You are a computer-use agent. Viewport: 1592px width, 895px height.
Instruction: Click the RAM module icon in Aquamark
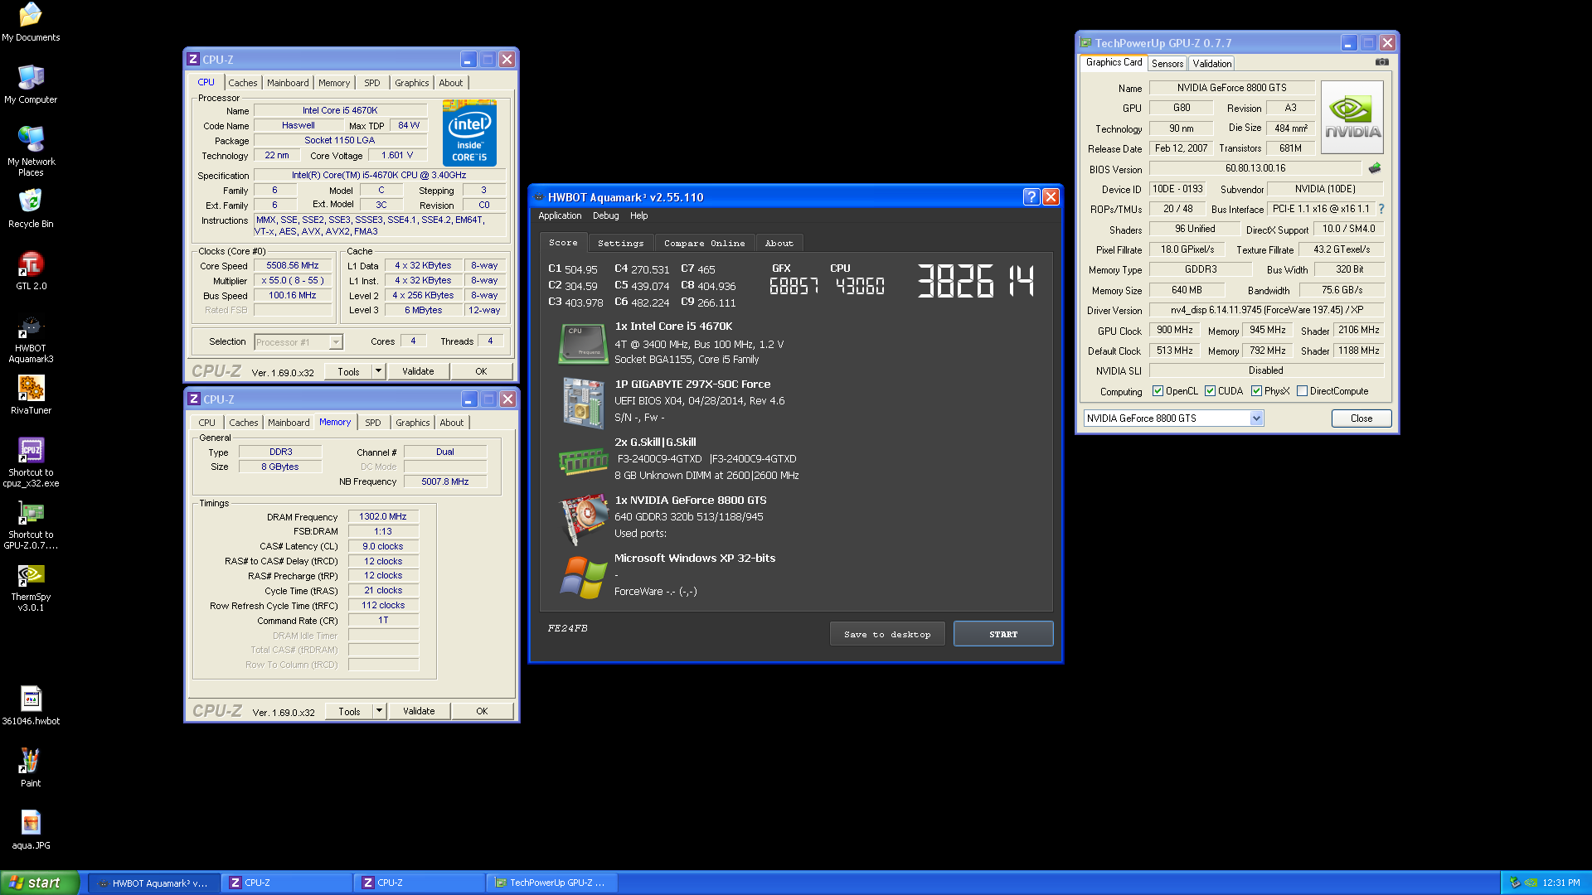583,461
